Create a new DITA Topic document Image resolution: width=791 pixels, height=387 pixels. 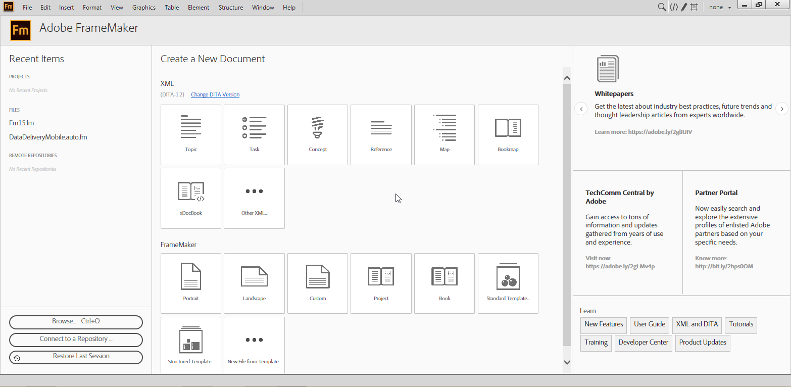[x=191, y=135]
